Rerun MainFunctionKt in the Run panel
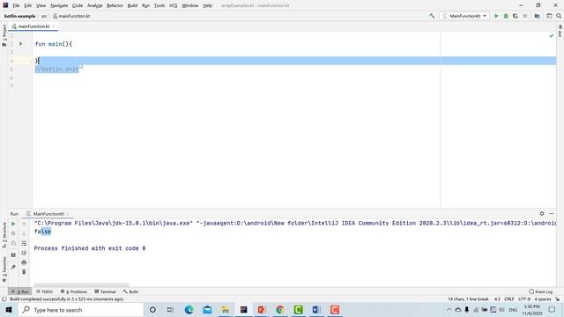Viewport: 564px width, 317px height. pos(13,224)
